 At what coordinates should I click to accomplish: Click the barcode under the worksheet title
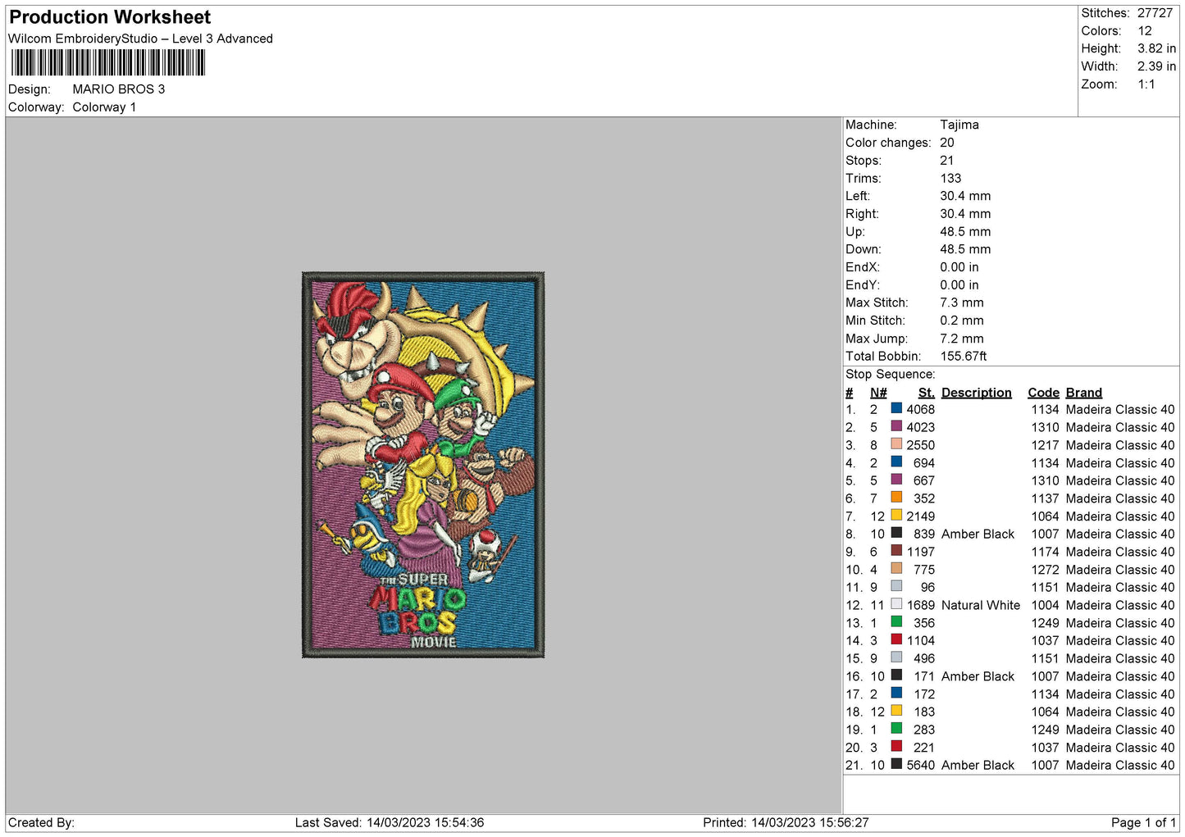107,63
